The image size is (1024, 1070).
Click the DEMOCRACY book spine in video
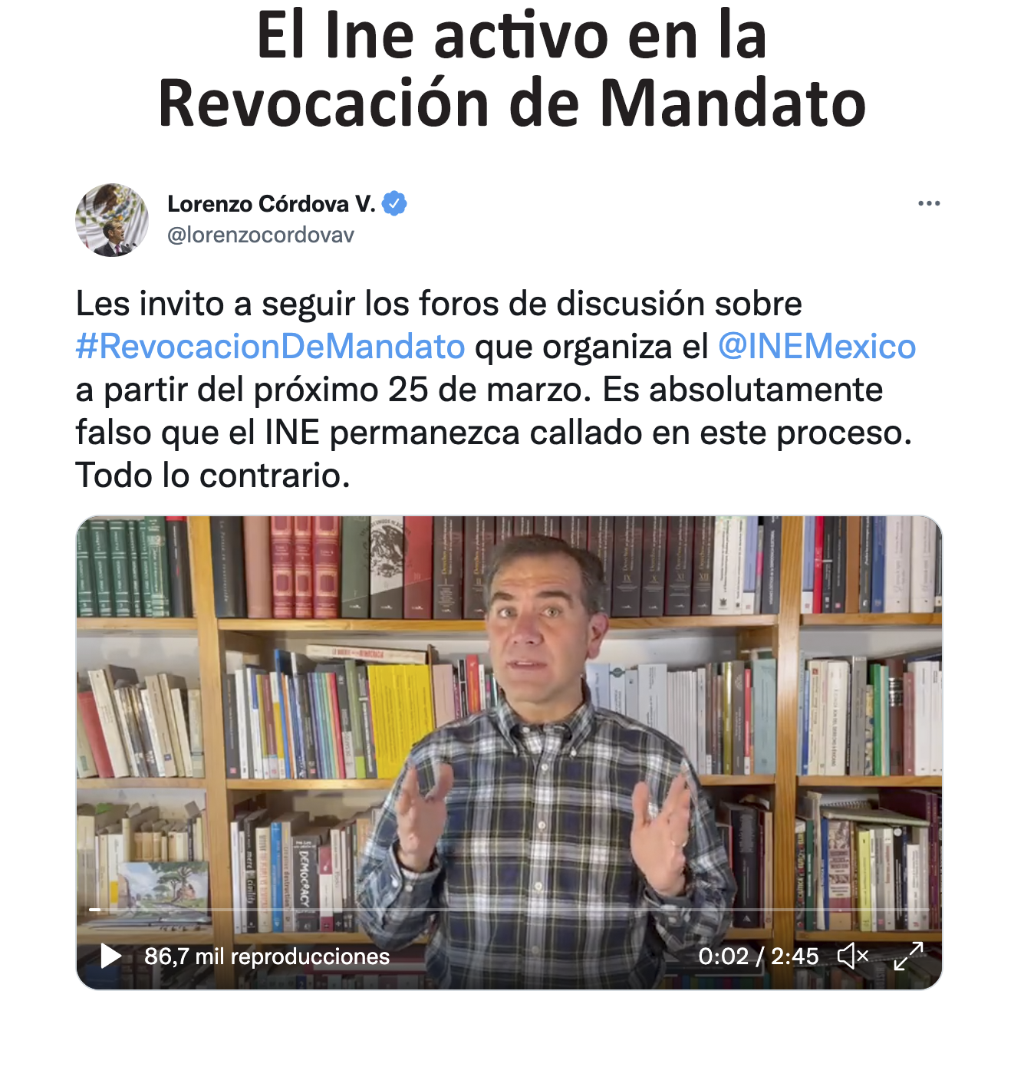point(305,877)
